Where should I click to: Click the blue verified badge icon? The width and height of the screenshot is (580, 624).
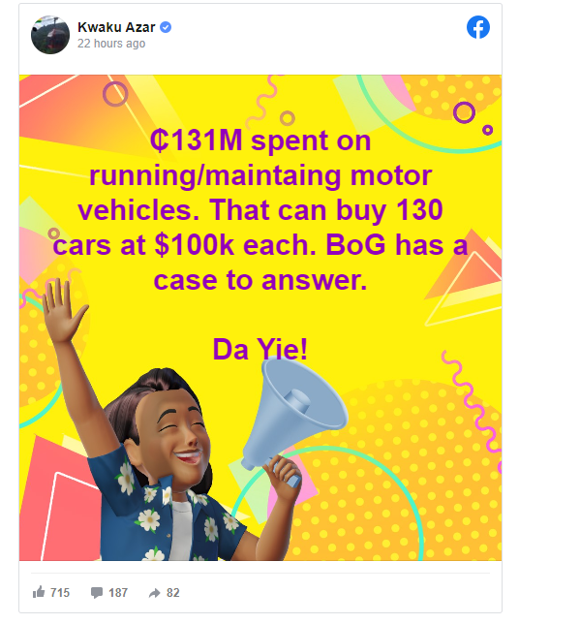pyautogui.click(x=166, y=27)
